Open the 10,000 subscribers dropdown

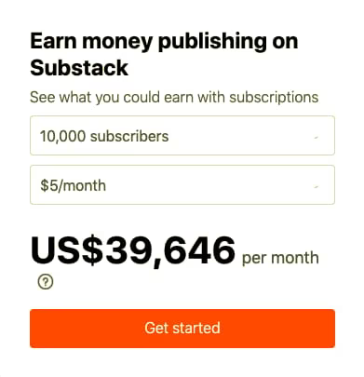[x=182, y=135]
